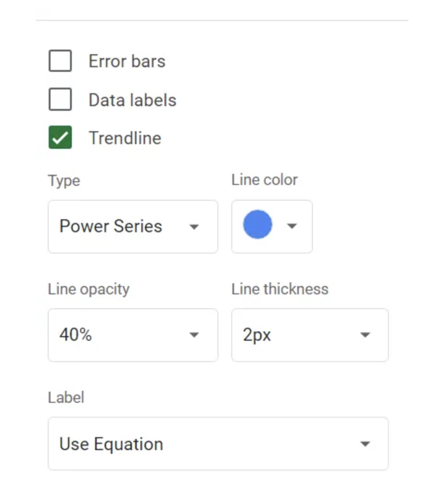This screenshot has width=432, height=496.
Task: Click the "Line color" heading
Action: [x=264, y=180]
